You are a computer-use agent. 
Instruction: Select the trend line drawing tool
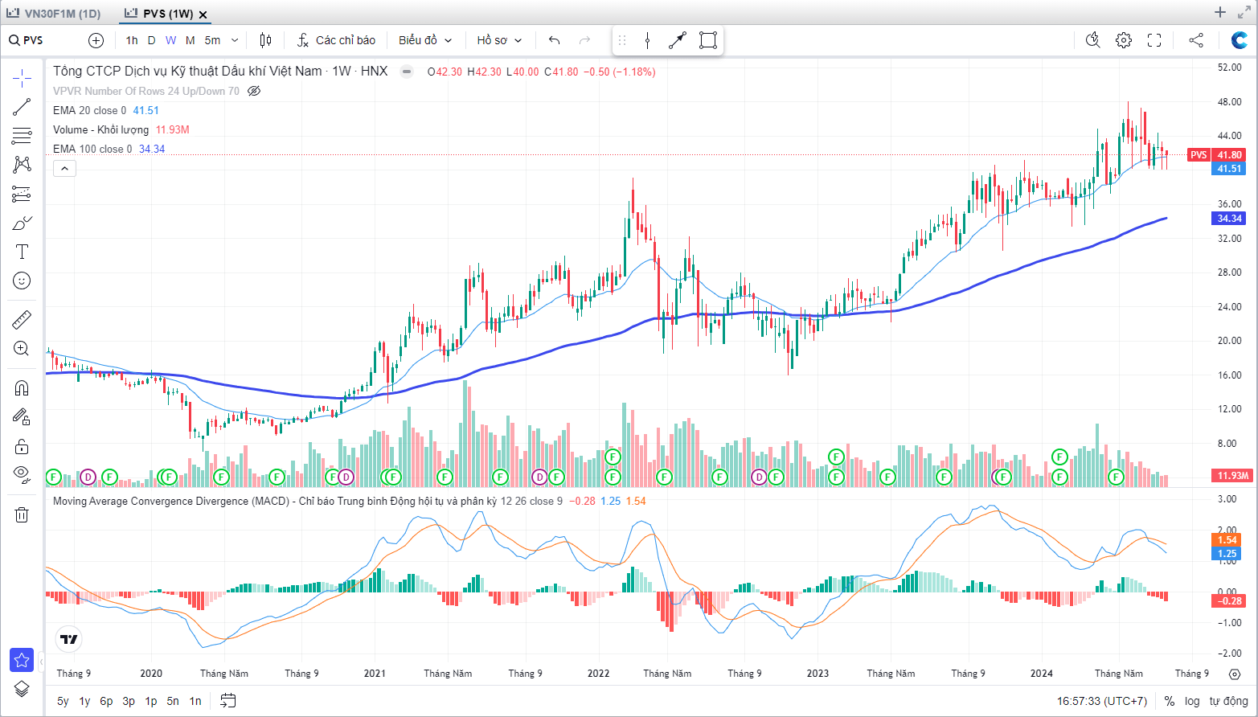(22, 107)
